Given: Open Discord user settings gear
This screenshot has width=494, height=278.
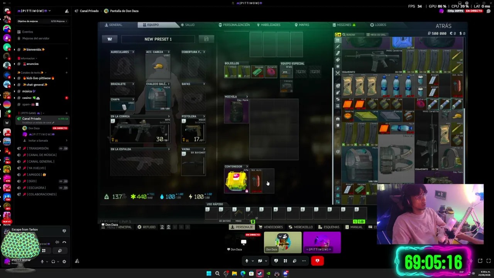Looking at the screenshot, I should pos(64,261).
